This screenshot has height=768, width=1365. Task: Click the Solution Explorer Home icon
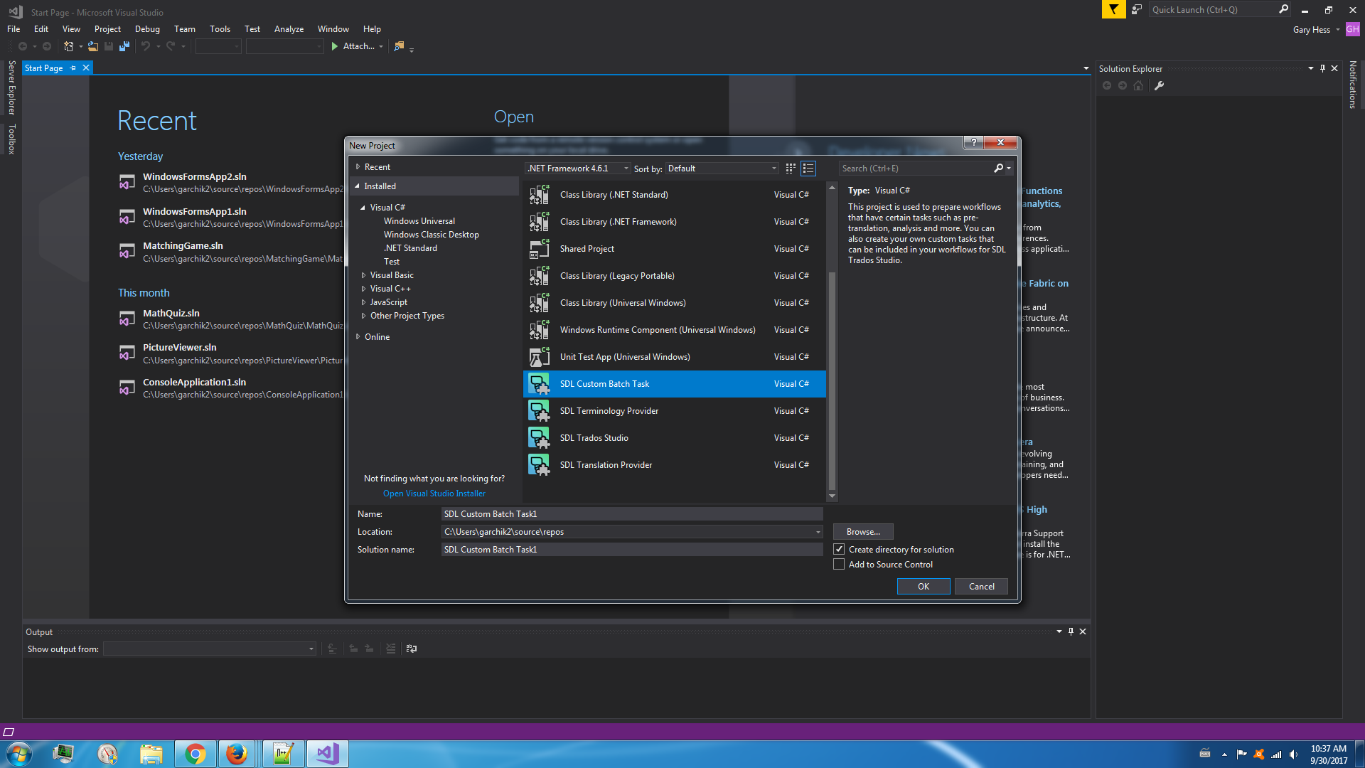pyautogui.click(x=1138, y=86)
